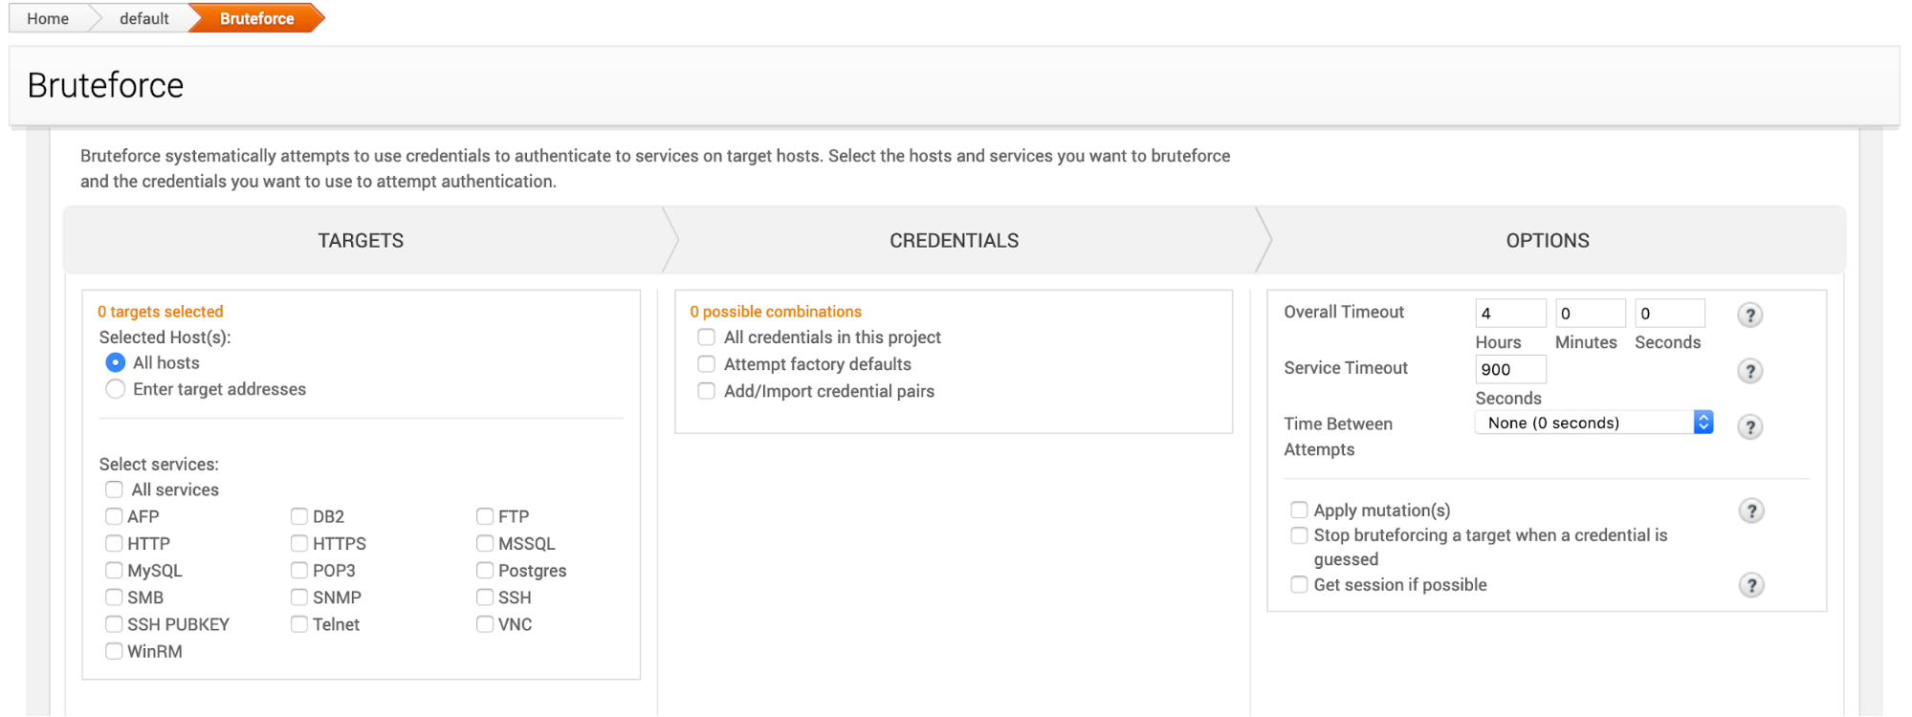Toggle Stop bruteforcing when credential guessed
Screen dimensions: 1912x717
[1299, 535]
